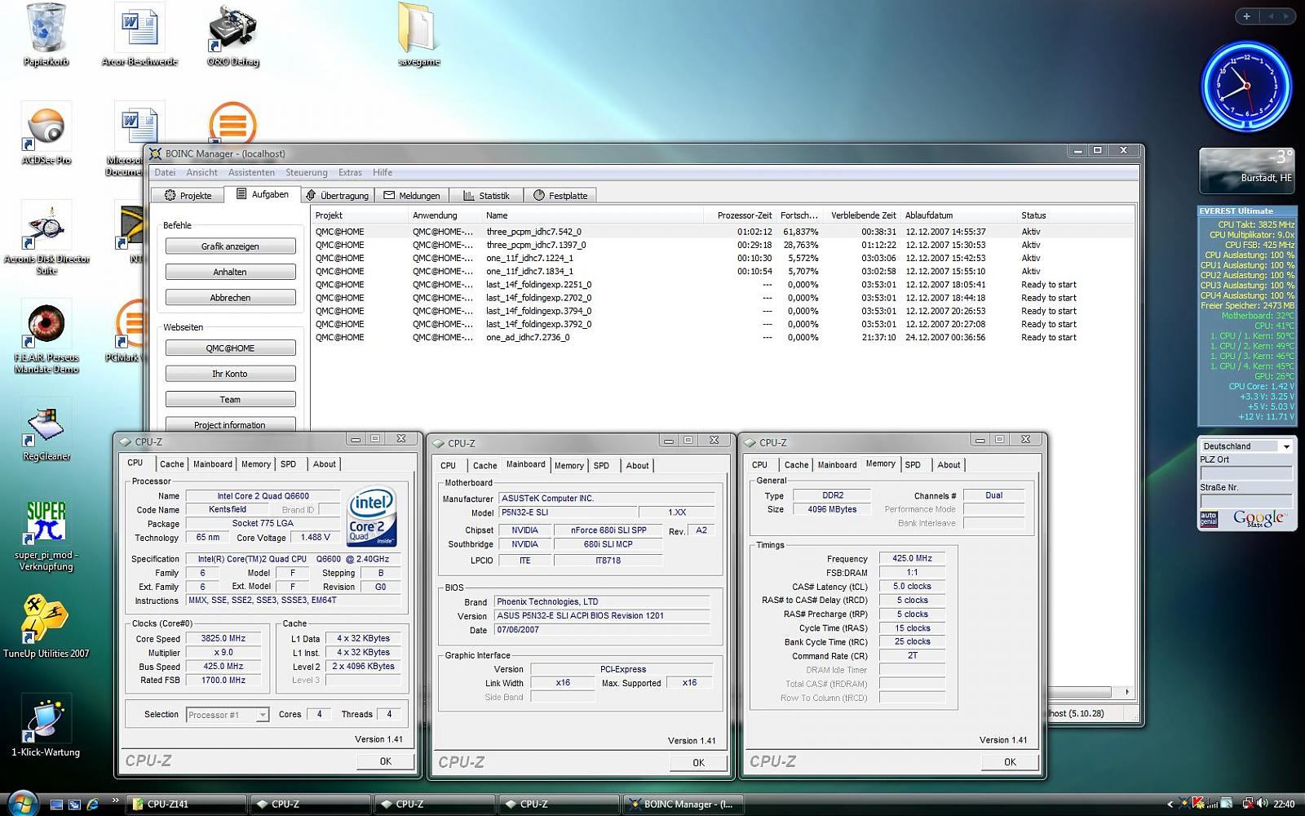Screen dimensions: 1305x816
Task: Click the Windows Start orb
Action: 22,803
